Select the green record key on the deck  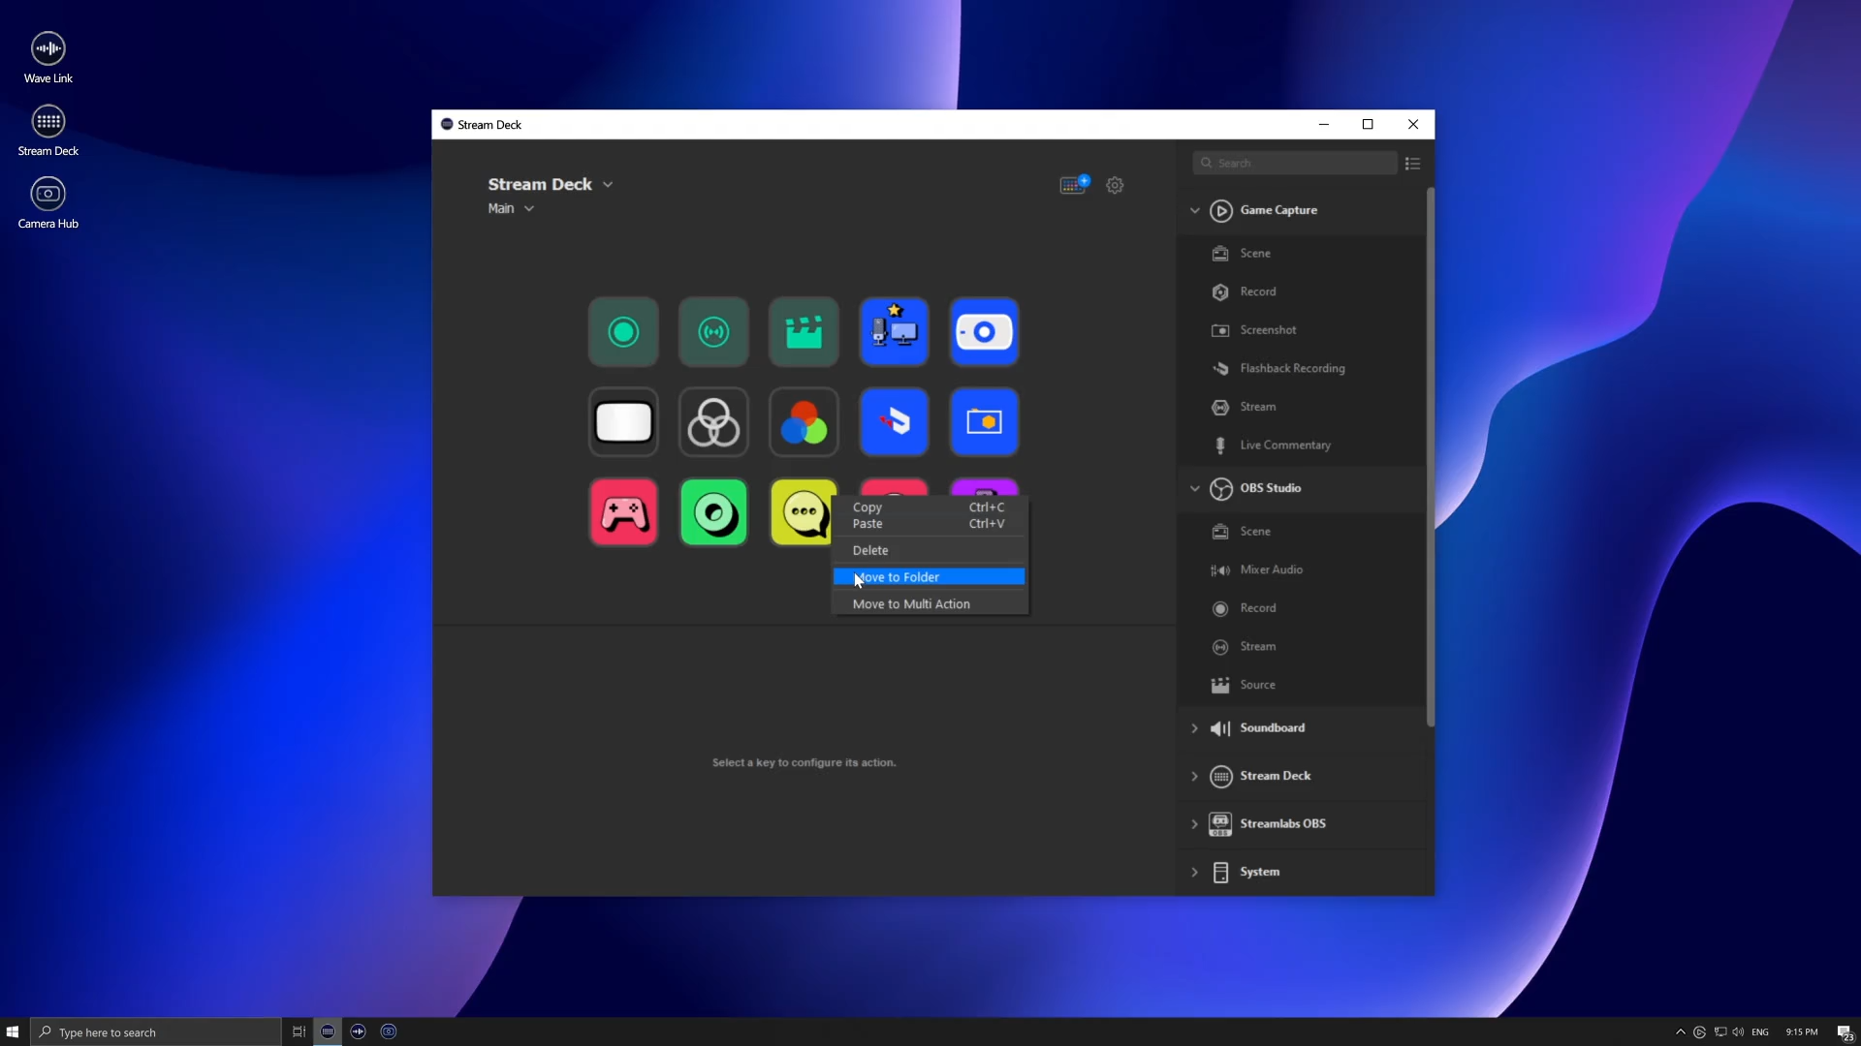623,332
